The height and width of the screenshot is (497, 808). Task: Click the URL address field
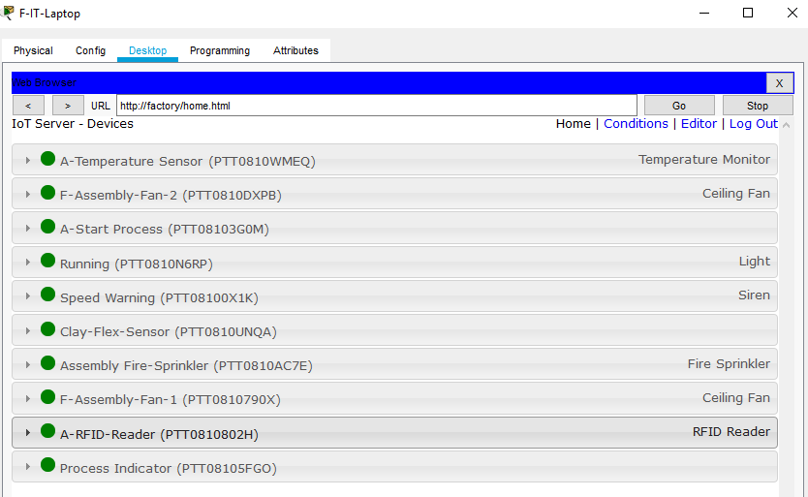pos(377,106)
